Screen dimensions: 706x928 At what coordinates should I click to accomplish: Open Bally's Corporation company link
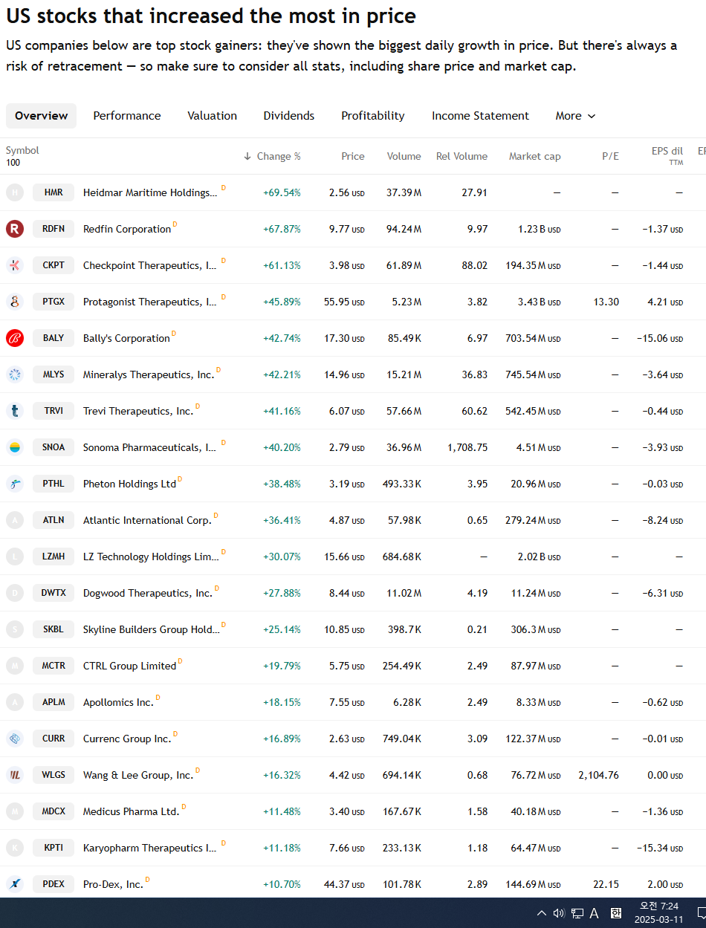pos(126,338)
